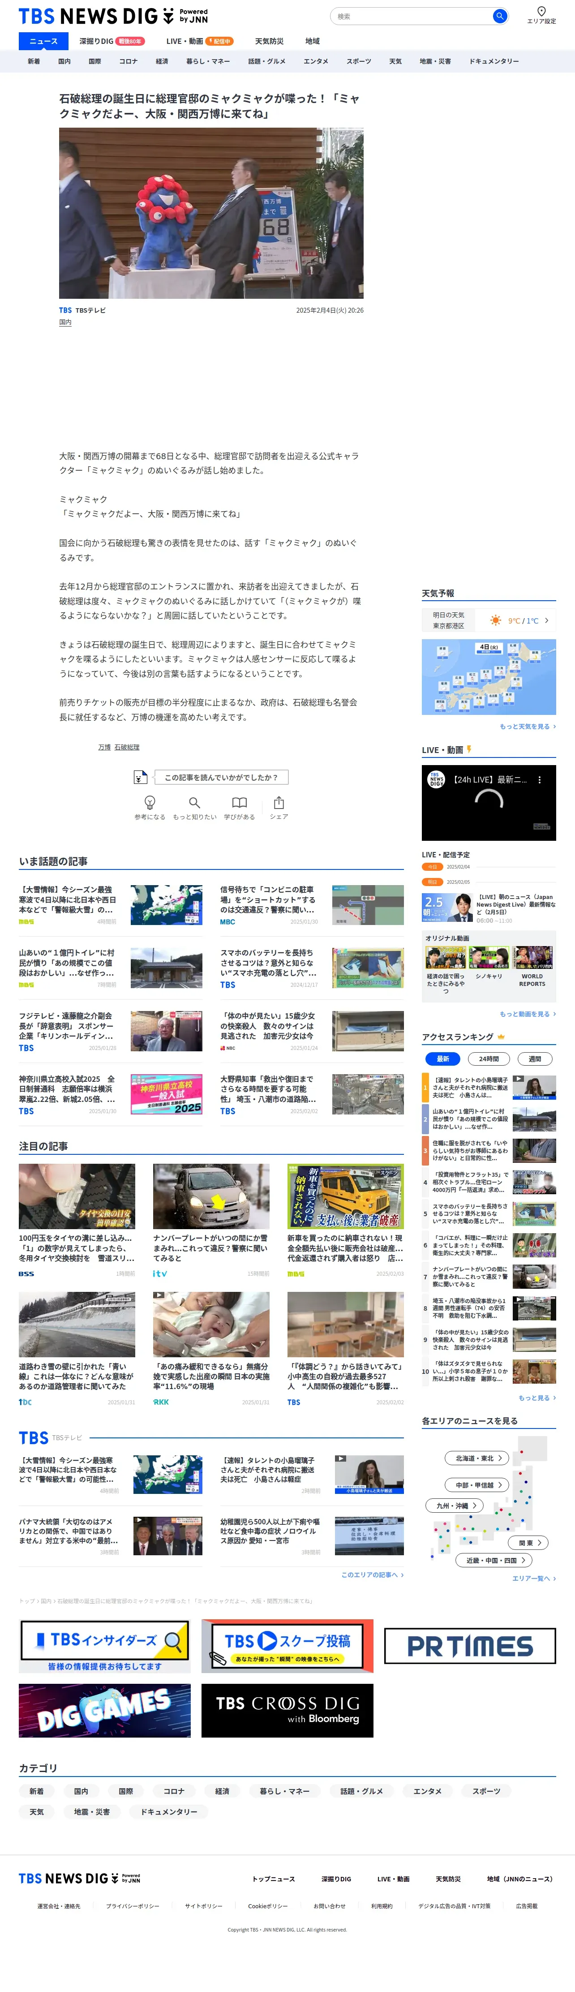Open 経済の話で困ったときにみるやつ video thumbnail
Viewport: 575px width, 1992px height.
tap(445, 958)
